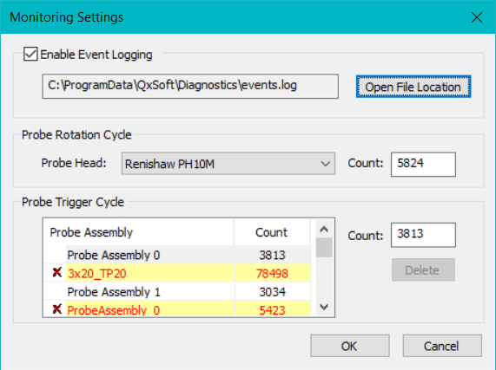Click the list scroll up arrow
This screenshot has height=370, width=496.
[x=324, y=230]
